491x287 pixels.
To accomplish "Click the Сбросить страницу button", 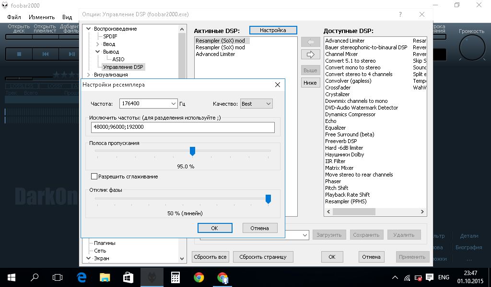I will point(263,257).
